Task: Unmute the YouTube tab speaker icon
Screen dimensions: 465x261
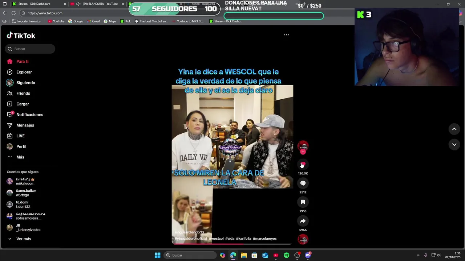Action: (78, 4)
